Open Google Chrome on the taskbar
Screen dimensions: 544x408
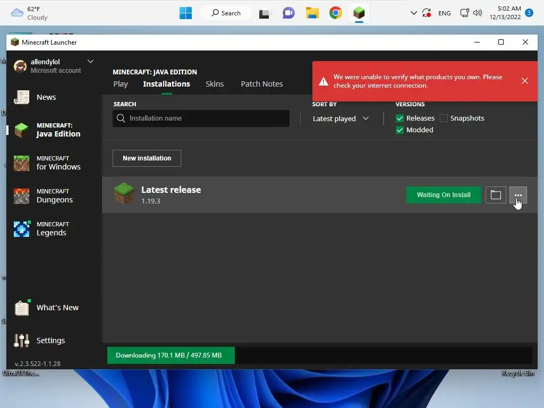[x=336, y=13]
